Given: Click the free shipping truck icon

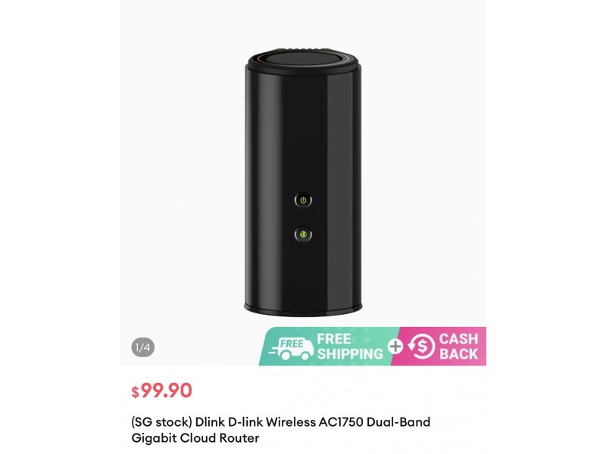Looking at the screenshot, I should click(292, 348).
